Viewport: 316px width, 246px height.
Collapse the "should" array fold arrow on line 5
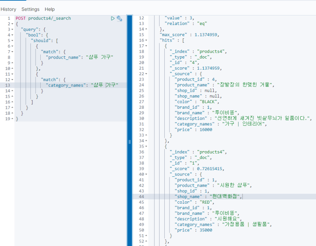12,41
